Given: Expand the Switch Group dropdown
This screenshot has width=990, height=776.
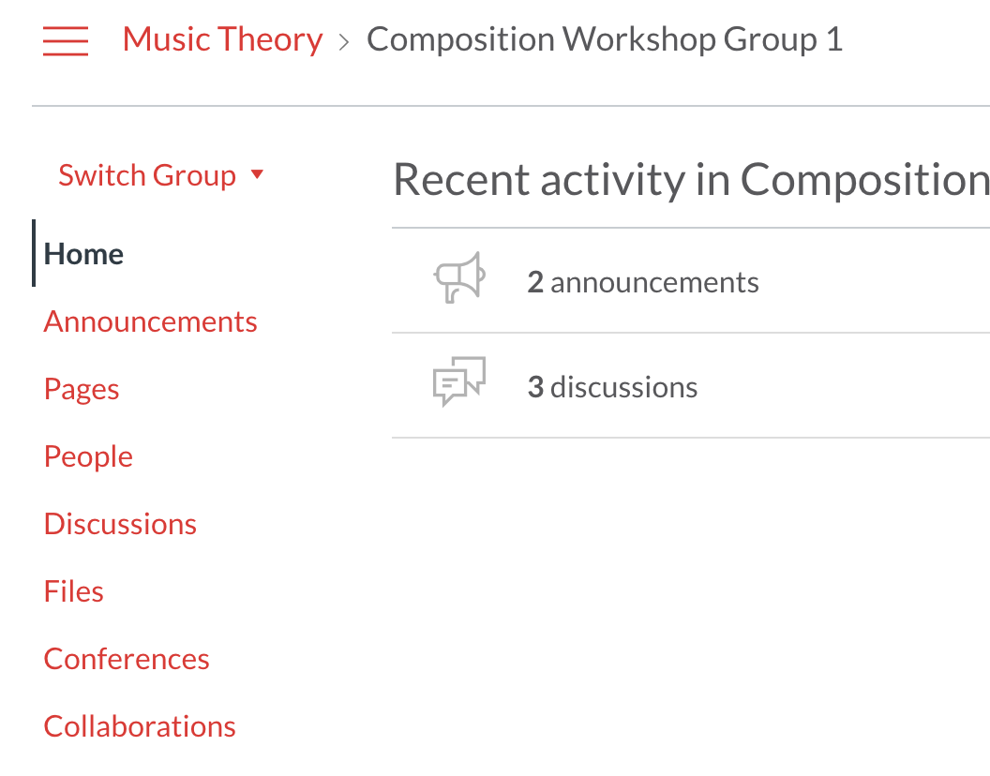Looking at the screenshot, I should 147,174.
